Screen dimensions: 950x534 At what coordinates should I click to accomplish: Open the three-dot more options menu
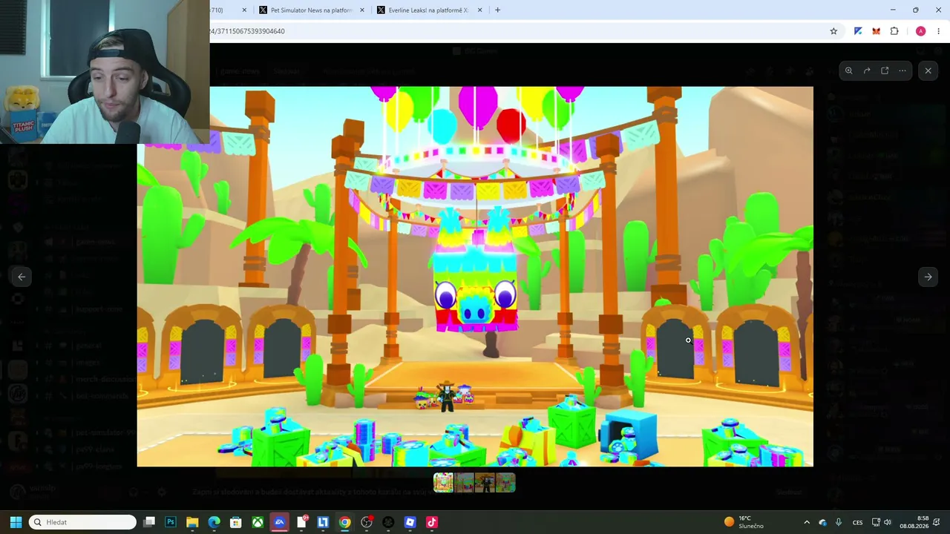click(902, 71)
